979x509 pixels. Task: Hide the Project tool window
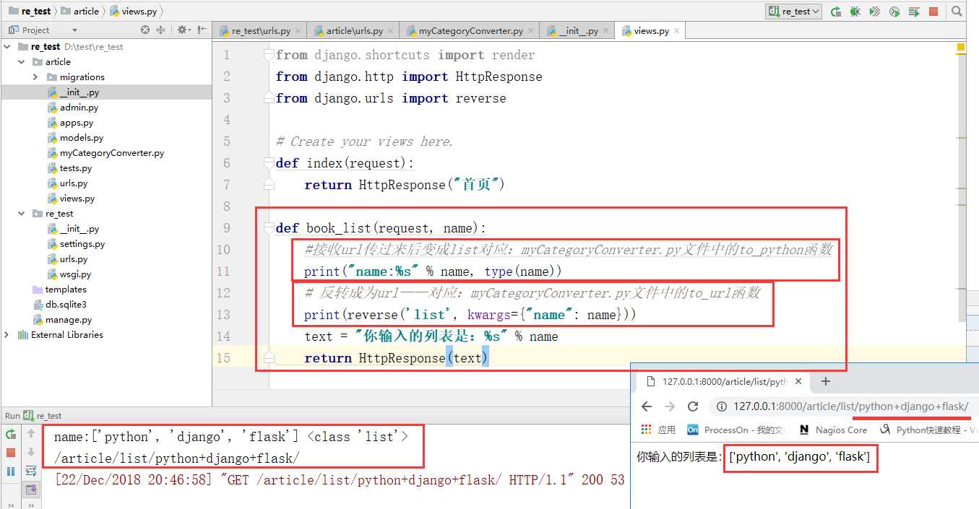point(200,30)
